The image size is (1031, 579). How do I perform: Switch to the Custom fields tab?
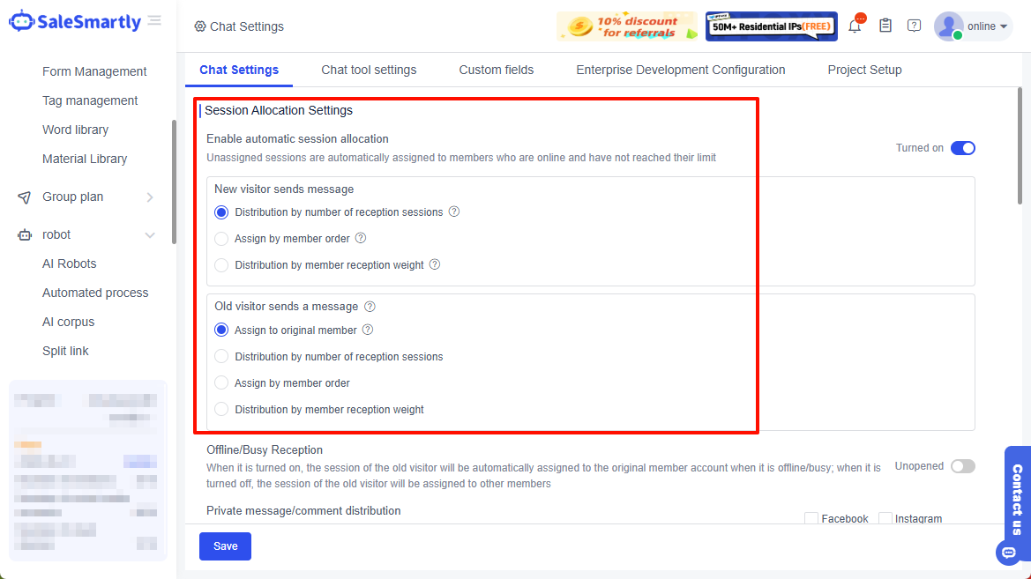click(496, 69)
